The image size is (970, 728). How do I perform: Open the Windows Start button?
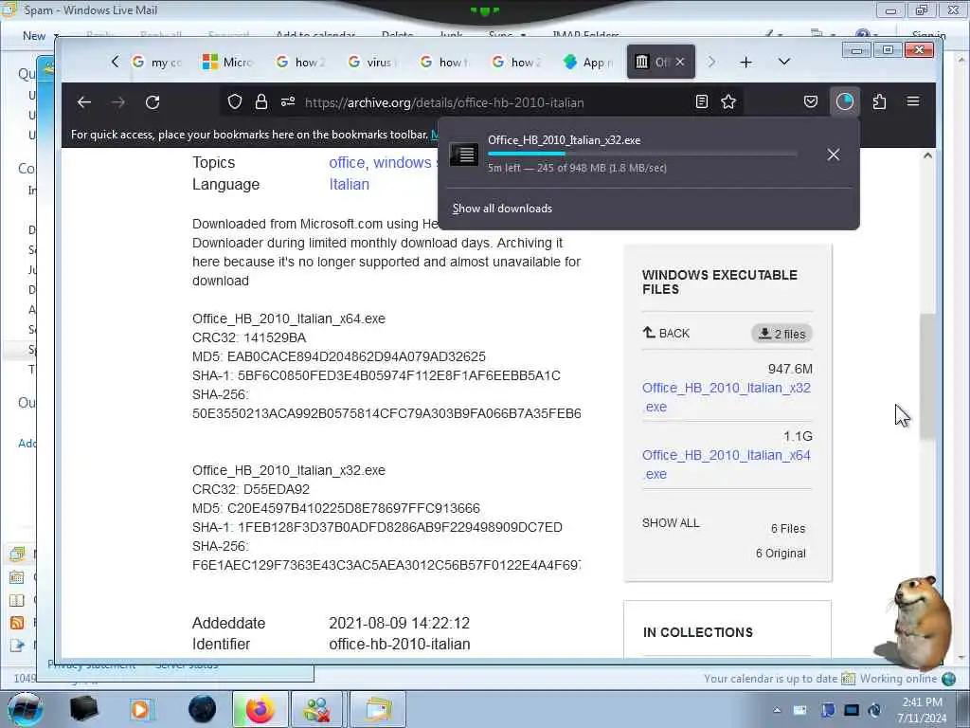[x=25, y=709]
